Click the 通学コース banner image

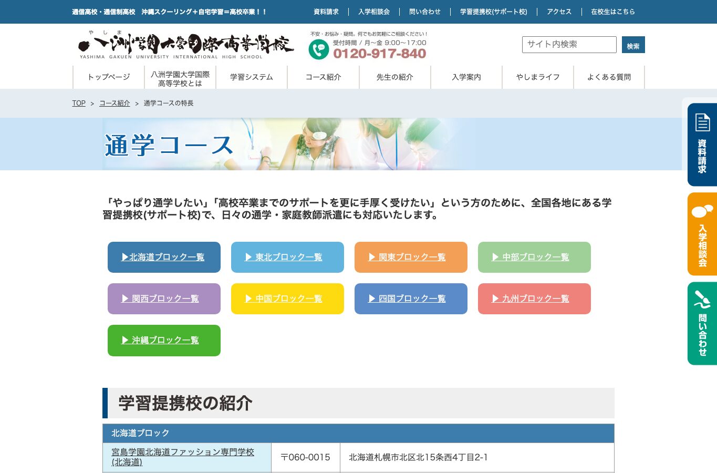point(358,144)
